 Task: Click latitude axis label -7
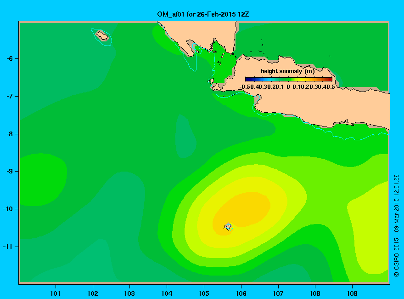click(x=10, y=96)
